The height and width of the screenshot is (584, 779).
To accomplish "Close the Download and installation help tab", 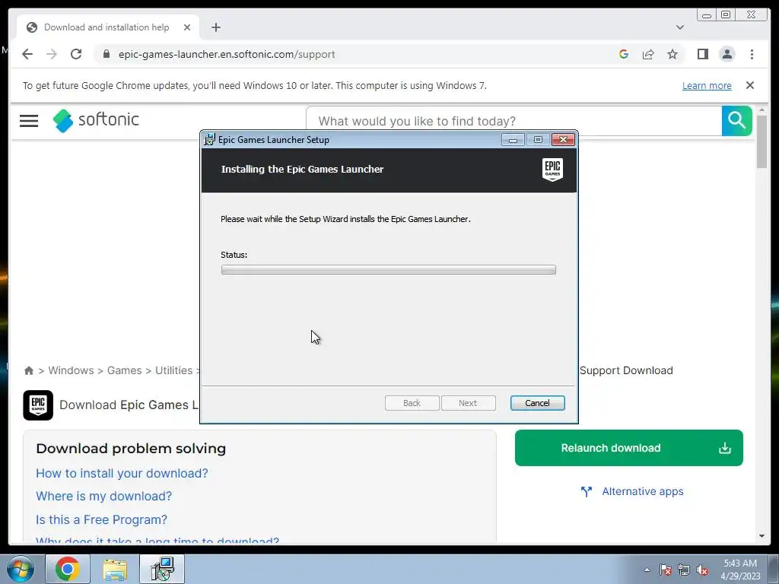I will (x=187, y=27).
